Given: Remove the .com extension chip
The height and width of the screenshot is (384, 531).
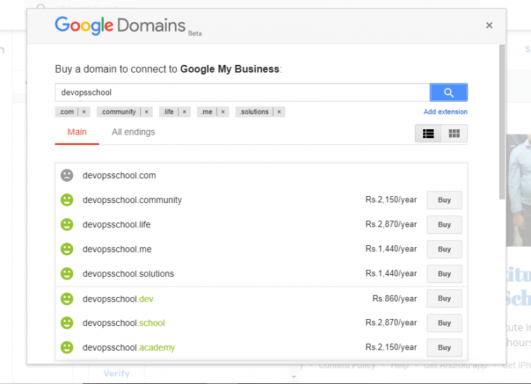Looking at the screenshot, I should pos(84,112).
